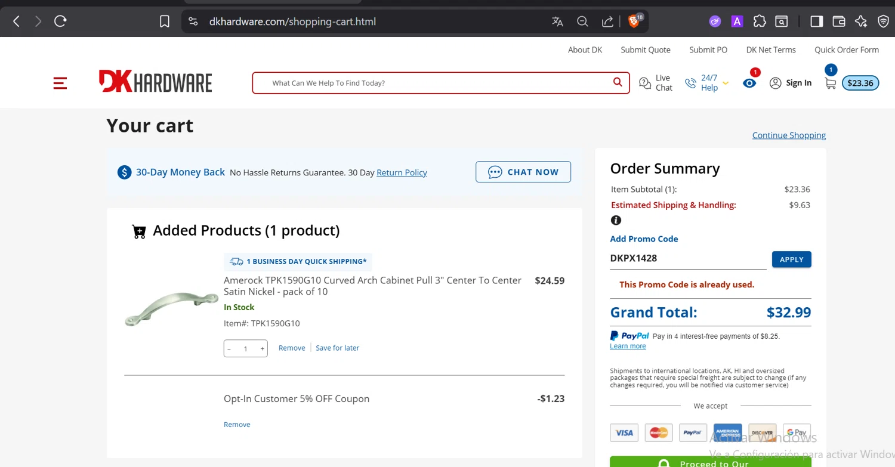Viewport: 895px width, 467px height.
Task: Click the American Express payment logo
Action: tap(728, 432)
